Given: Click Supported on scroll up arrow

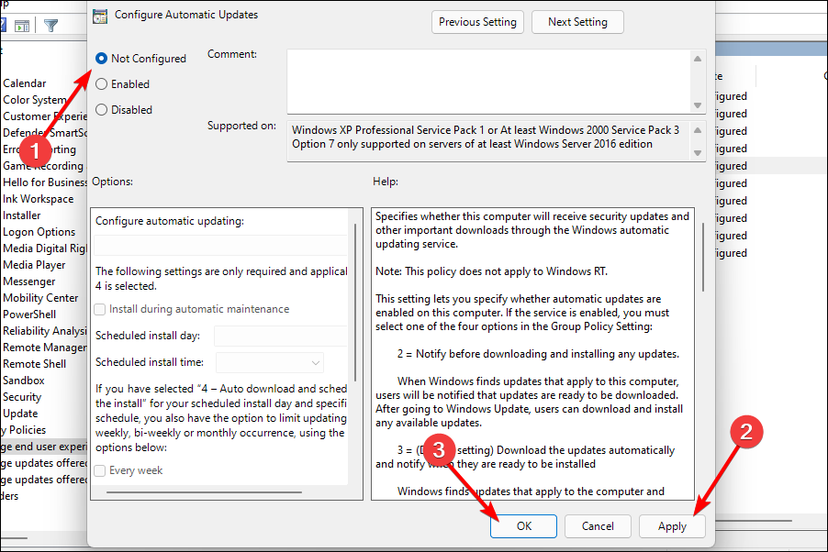Looking at the screenshot, I should click(x=698, y=130).
